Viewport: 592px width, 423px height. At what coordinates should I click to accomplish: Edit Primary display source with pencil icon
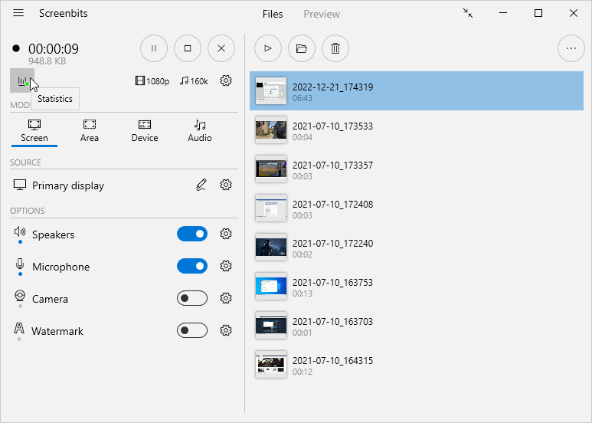pos(201,185)
